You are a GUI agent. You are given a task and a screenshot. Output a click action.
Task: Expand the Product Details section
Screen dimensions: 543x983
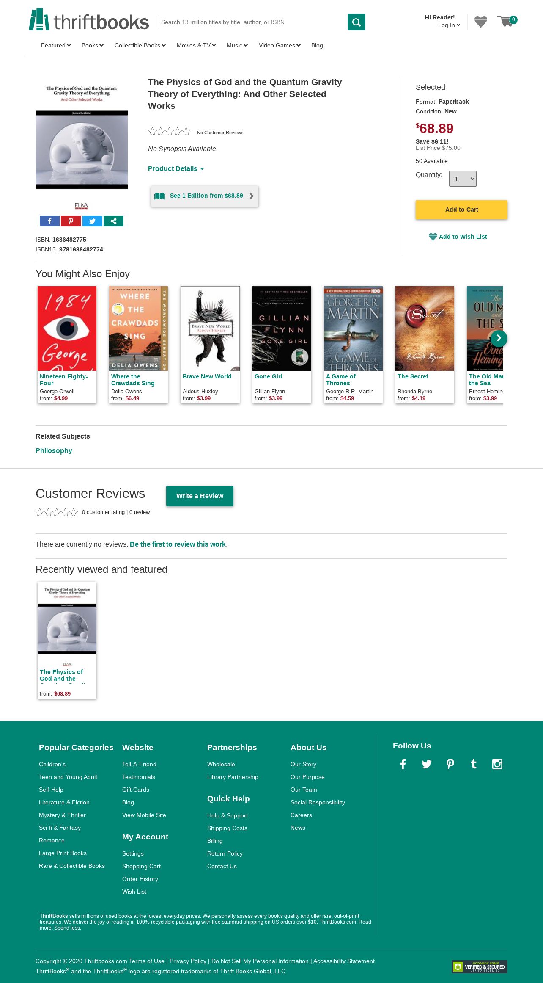pos(176,168)
